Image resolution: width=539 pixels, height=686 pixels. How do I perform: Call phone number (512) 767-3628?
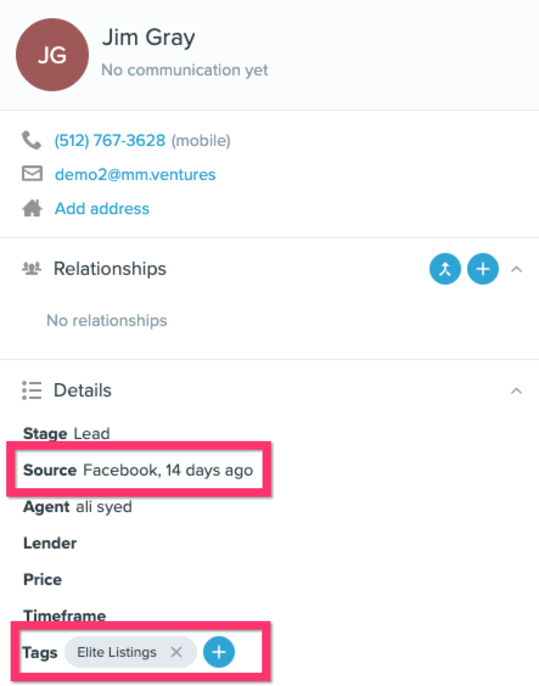(x=110, y=140)
